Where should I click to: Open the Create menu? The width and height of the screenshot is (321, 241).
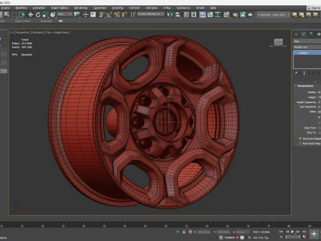click(x=5, y=8)
